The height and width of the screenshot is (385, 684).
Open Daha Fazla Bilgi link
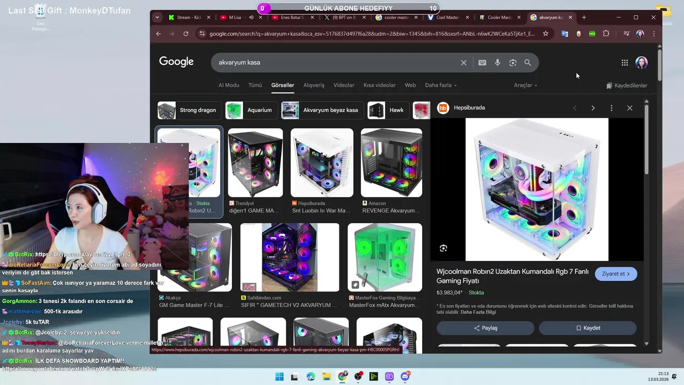[x=478, y=312]
